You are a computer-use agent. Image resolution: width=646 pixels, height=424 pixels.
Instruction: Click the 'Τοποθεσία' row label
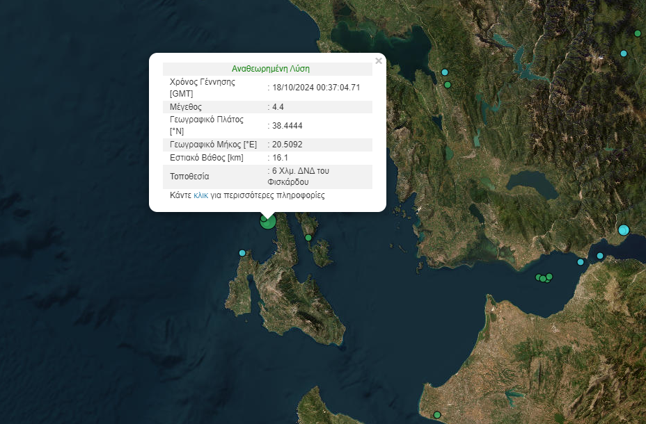click(x=189, y=177)
